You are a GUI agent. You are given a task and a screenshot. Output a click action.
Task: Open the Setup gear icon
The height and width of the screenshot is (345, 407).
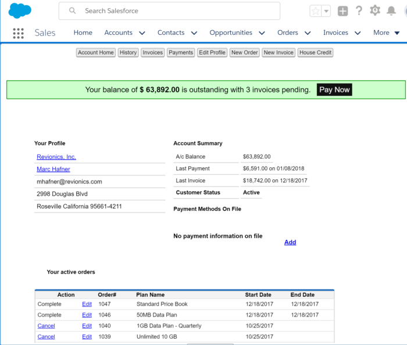coord(375,10)
